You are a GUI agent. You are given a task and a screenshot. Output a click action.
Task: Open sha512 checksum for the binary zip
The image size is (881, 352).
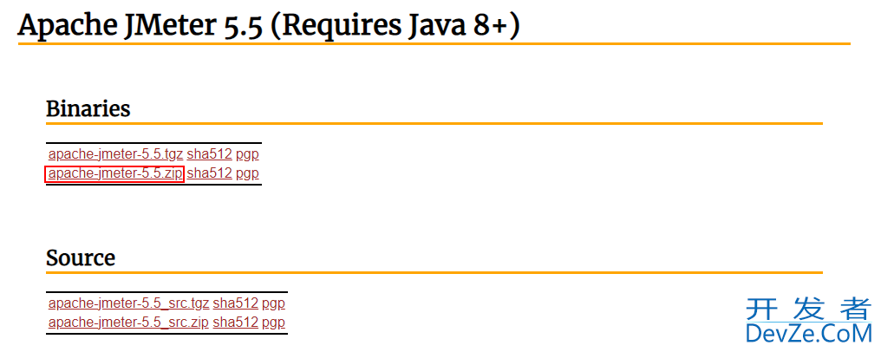(210, 173)
